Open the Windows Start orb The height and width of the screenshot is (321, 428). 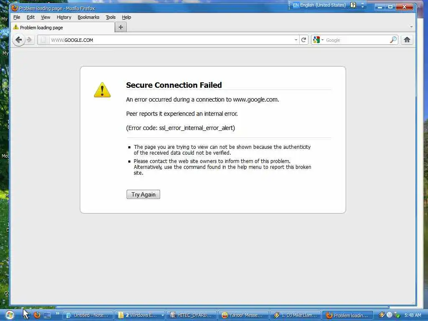10,315
